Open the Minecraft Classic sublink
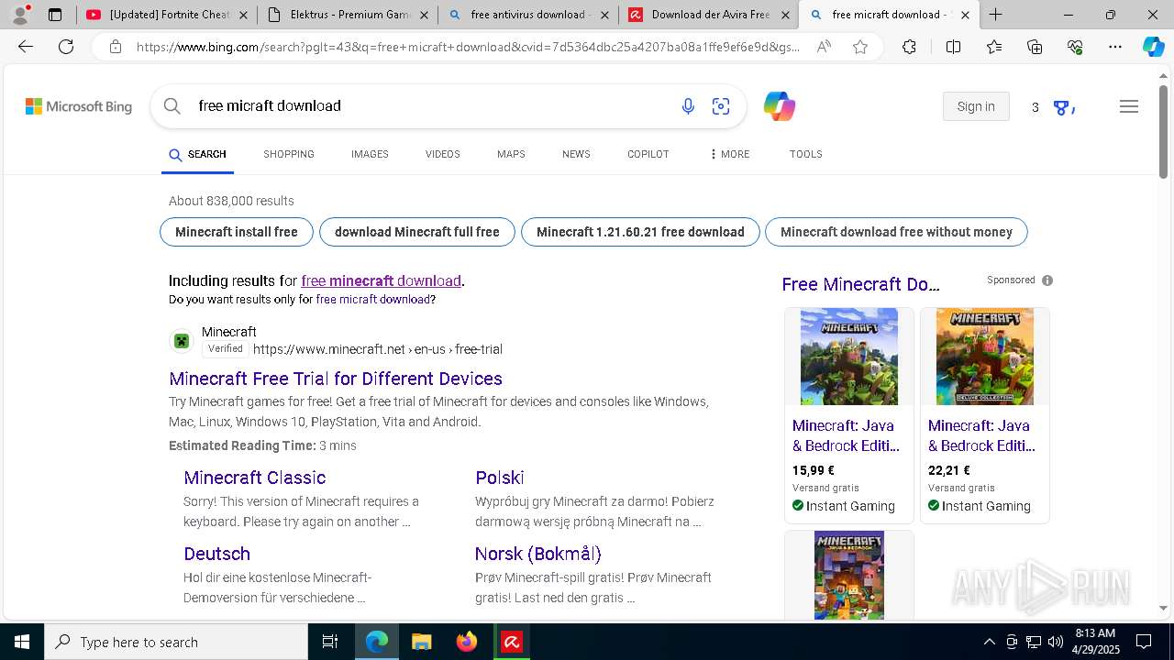1174x660 pixels. (x=254, y=478)
